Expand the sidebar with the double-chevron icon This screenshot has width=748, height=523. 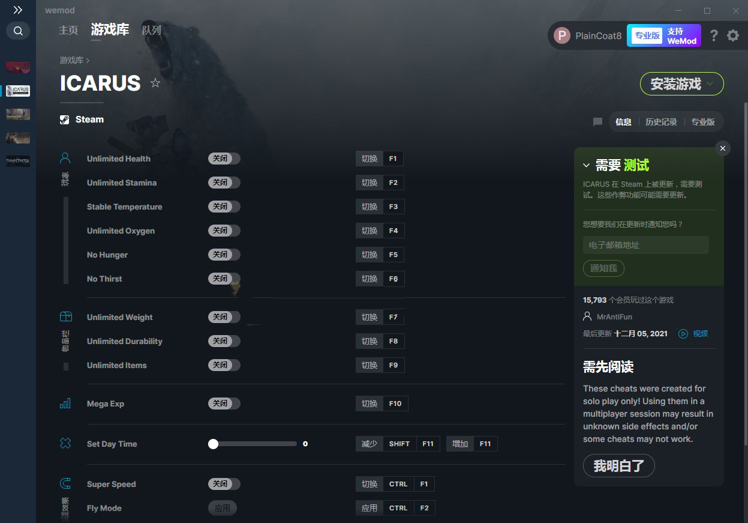pos(17,10)
